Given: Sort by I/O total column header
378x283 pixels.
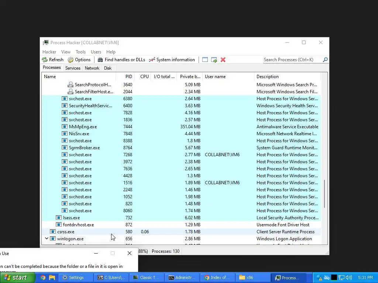Looking at the screenshot, I should click(x=164, y=77).
